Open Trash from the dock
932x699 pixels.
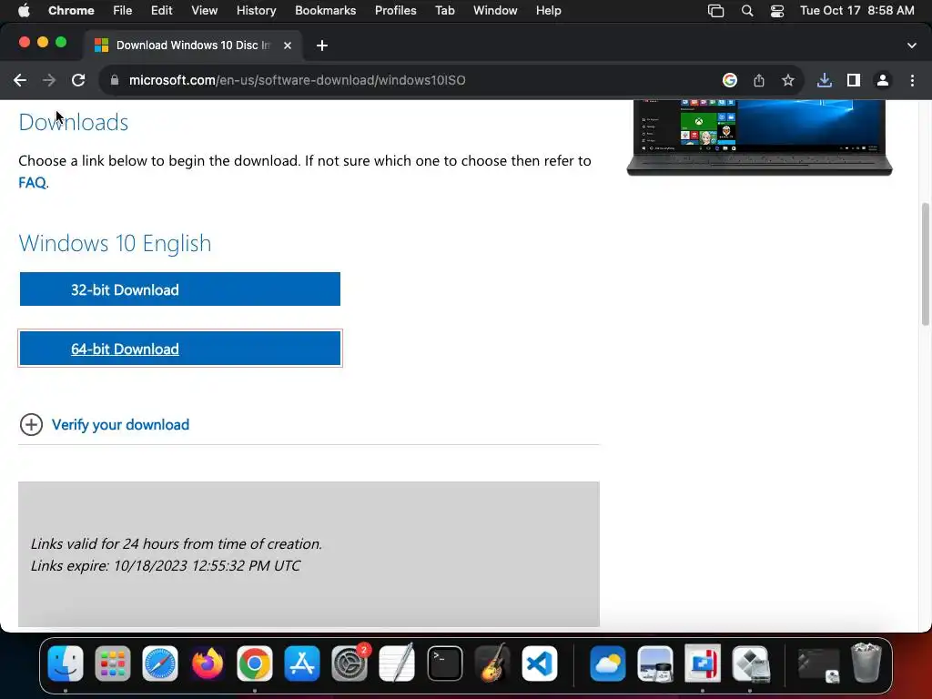pos(866,664)
